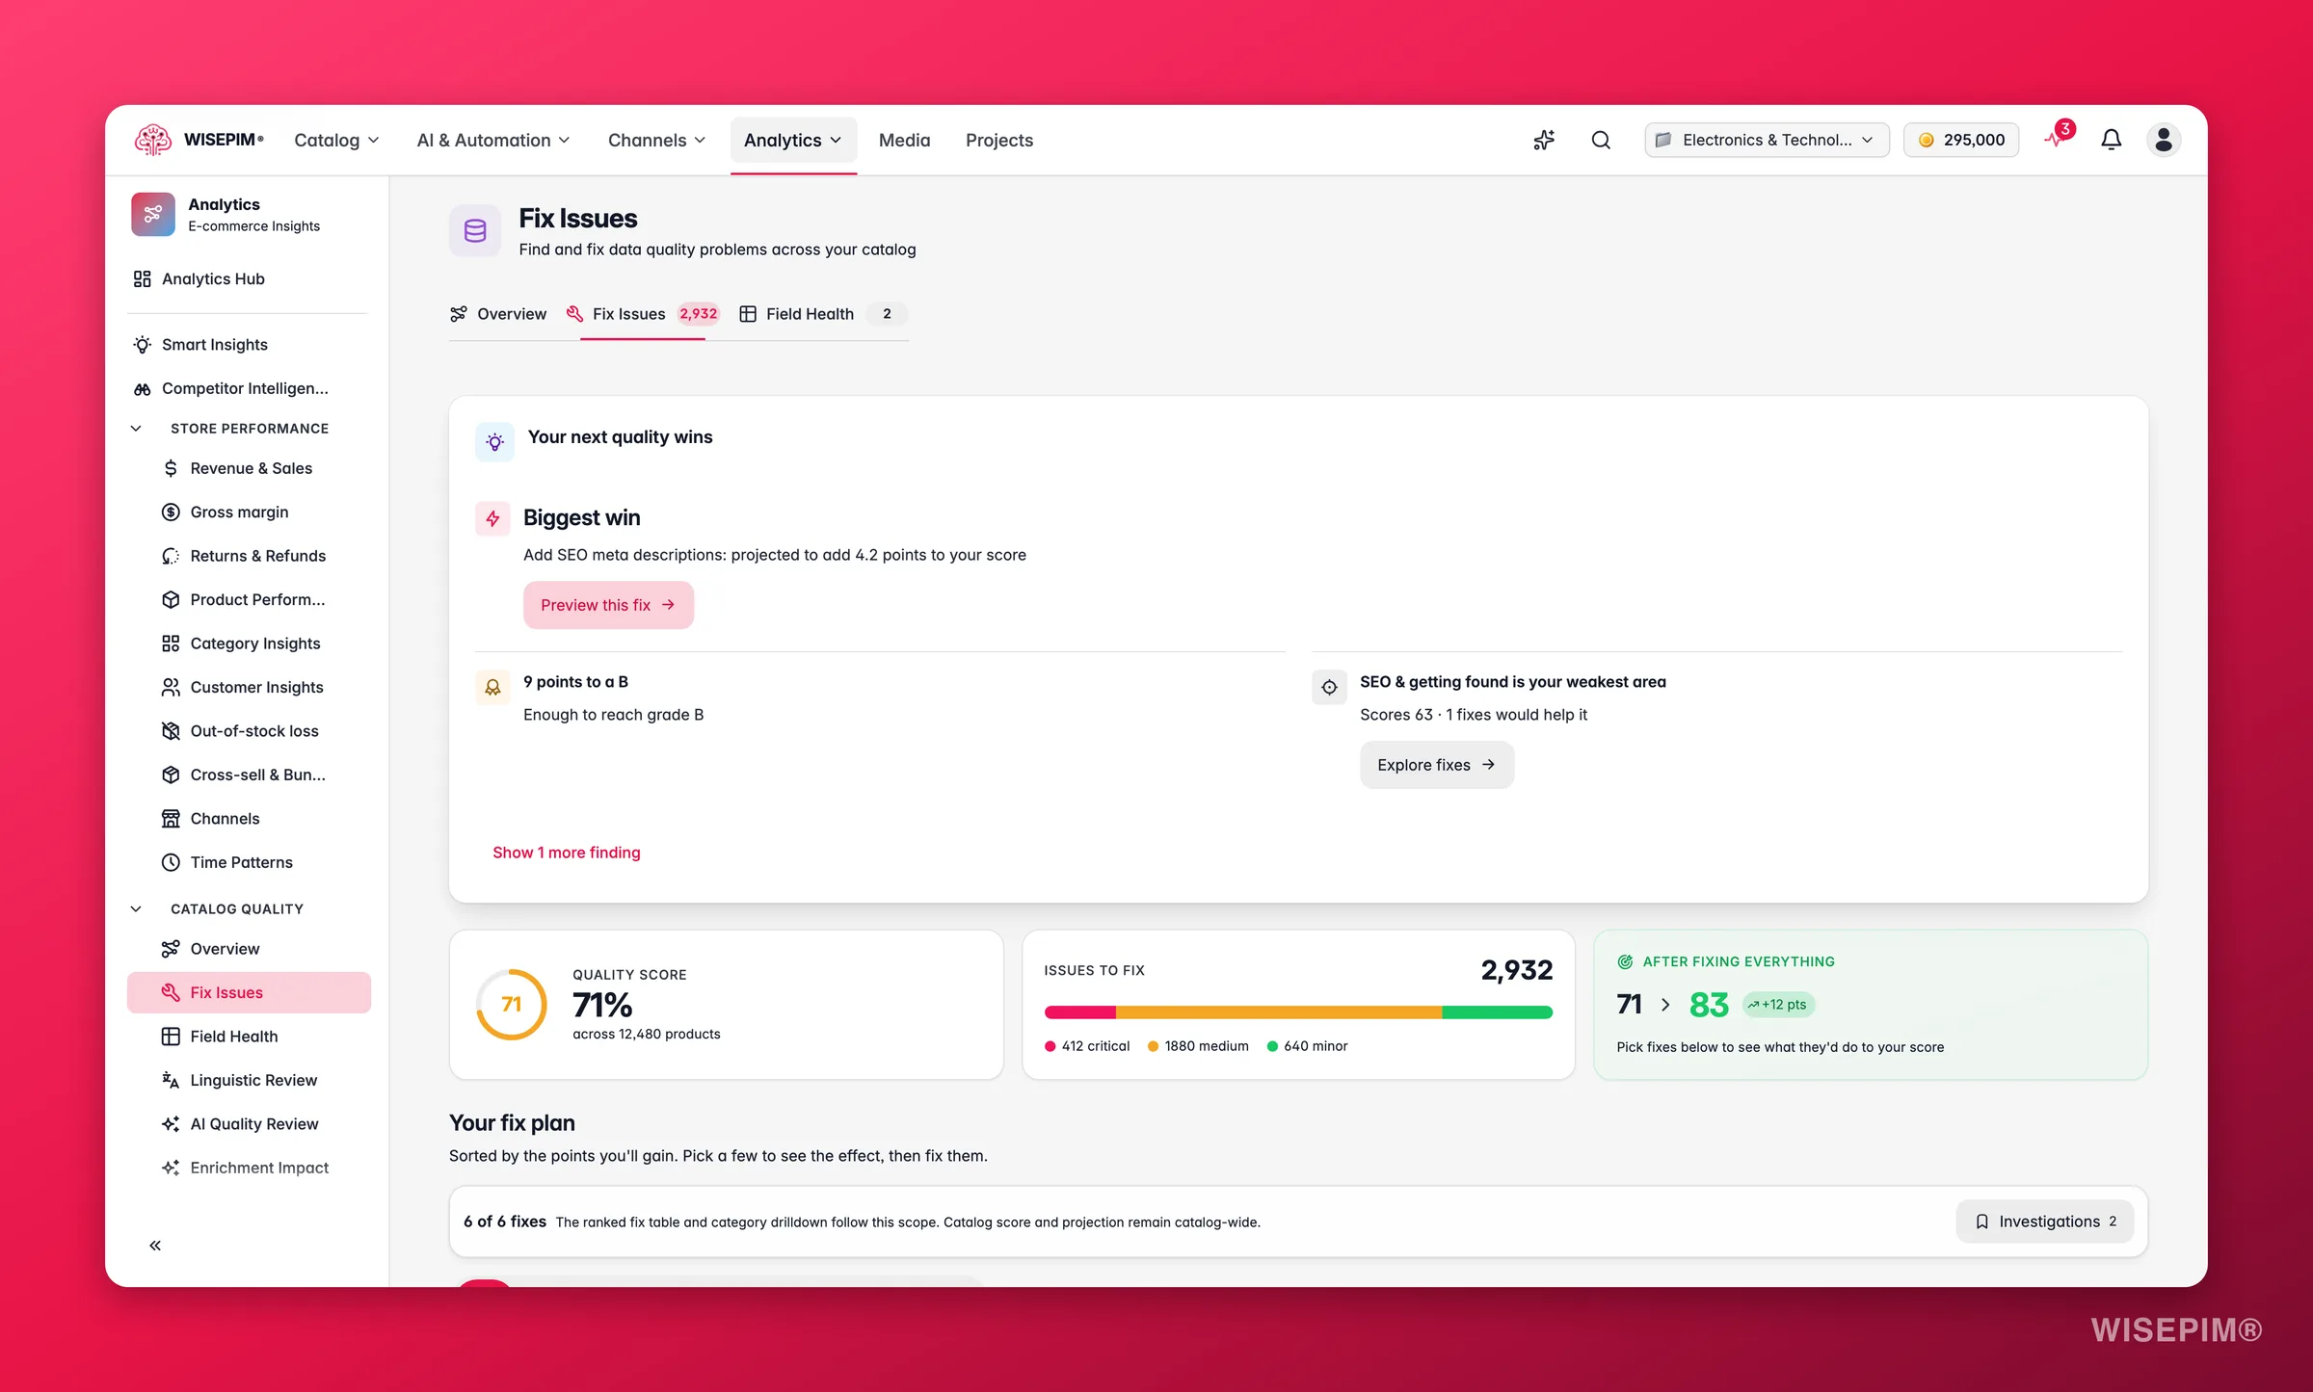Image resolution: width=2313 pixels, height=1392 pixels.
Task: Collapse the STORE PERFORMANCE section
Action: tap(136, 429)
